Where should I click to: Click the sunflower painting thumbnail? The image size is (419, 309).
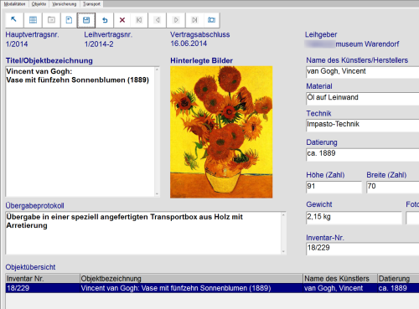221,132
